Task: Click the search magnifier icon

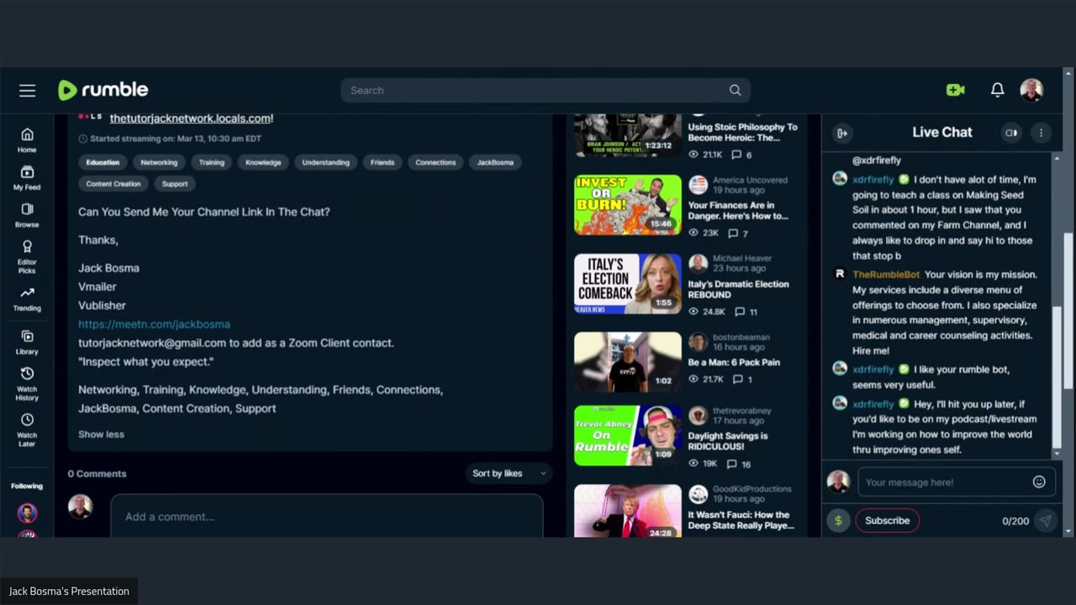Action: (735, 90)
